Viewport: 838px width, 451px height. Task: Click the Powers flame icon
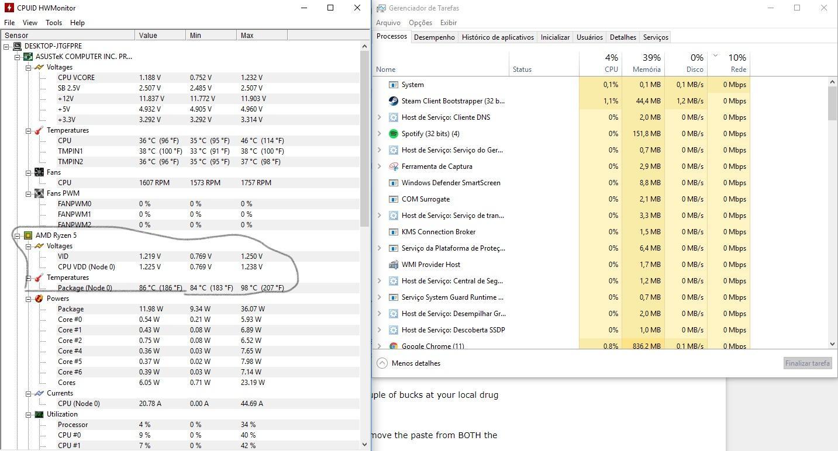point(39,299)
